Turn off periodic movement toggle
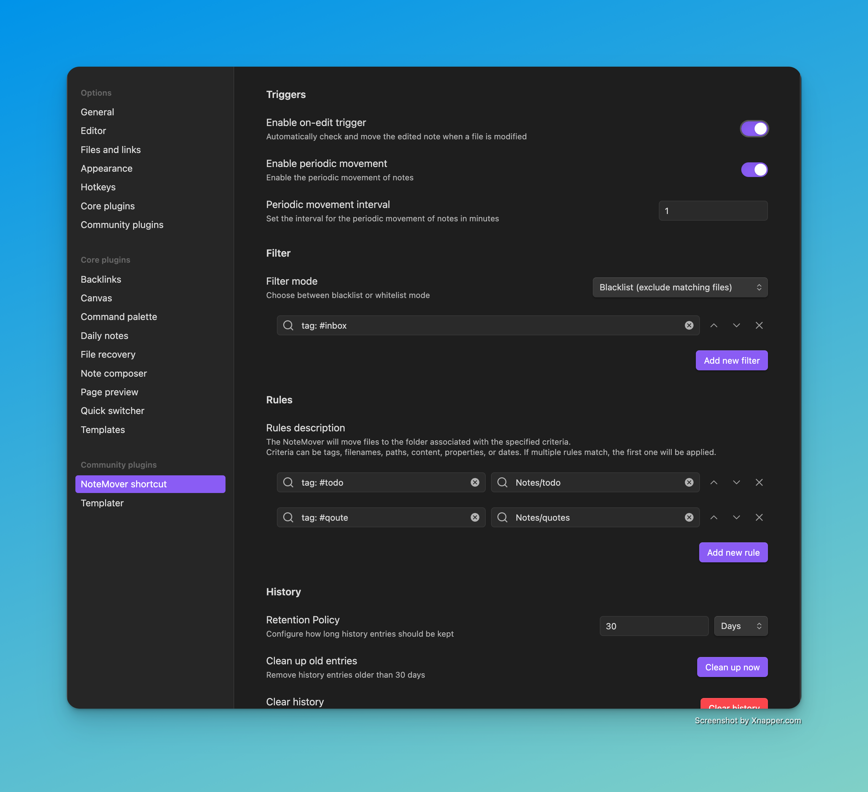Viewport: 868px width, 792px height. [x=754, y=169]
